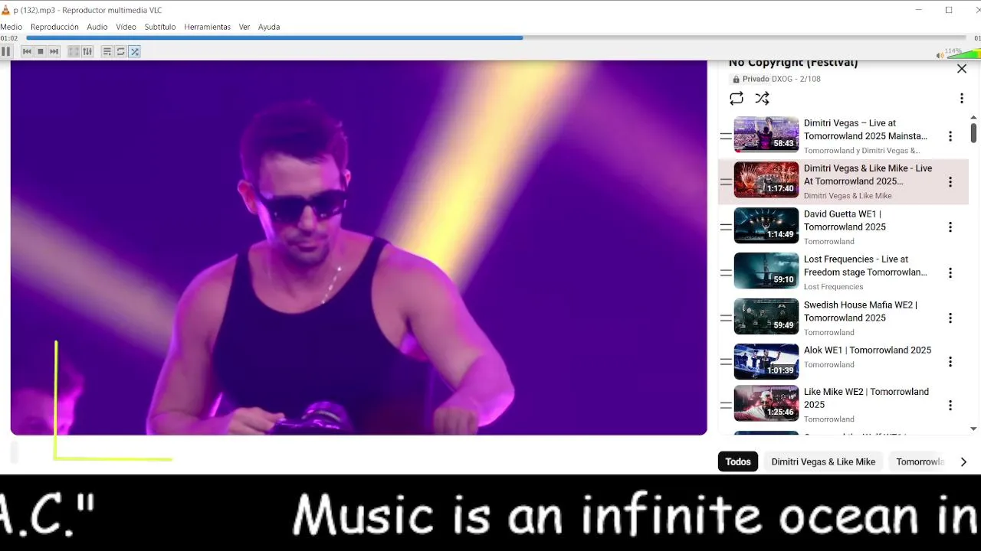The width and height of the screenshot is (981, 551).
Task: Skip to previous track in VLC
Action: pyautogui.click(x=27, y=51)
